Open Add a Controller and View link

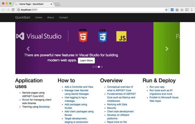pyautogui.click(x=79, y=87)
